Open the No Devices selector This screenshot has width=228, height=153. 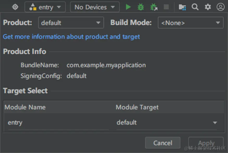click(95, 7)
